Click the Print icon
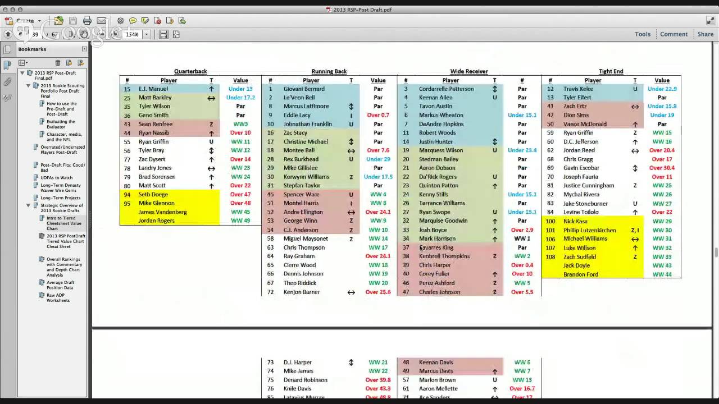This screenshot has height=404, width=719. coord(87,21)
